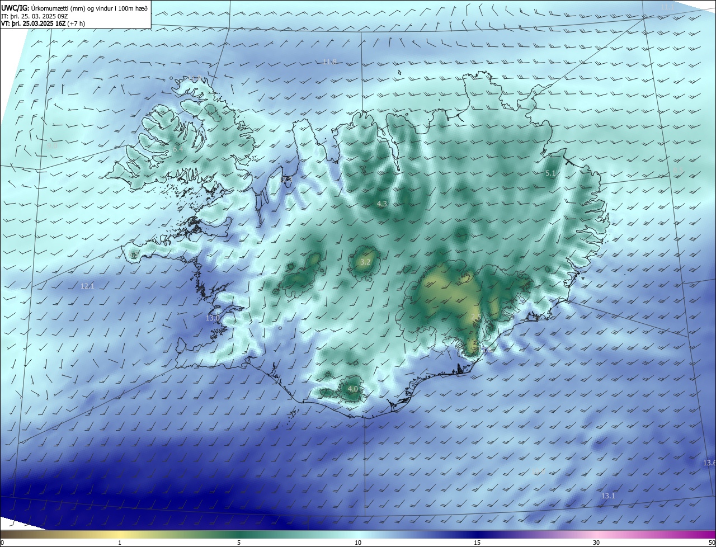Screen dimensions: 716x547
Task: Click the 13.6 value on the map
Action: (709, 463)
